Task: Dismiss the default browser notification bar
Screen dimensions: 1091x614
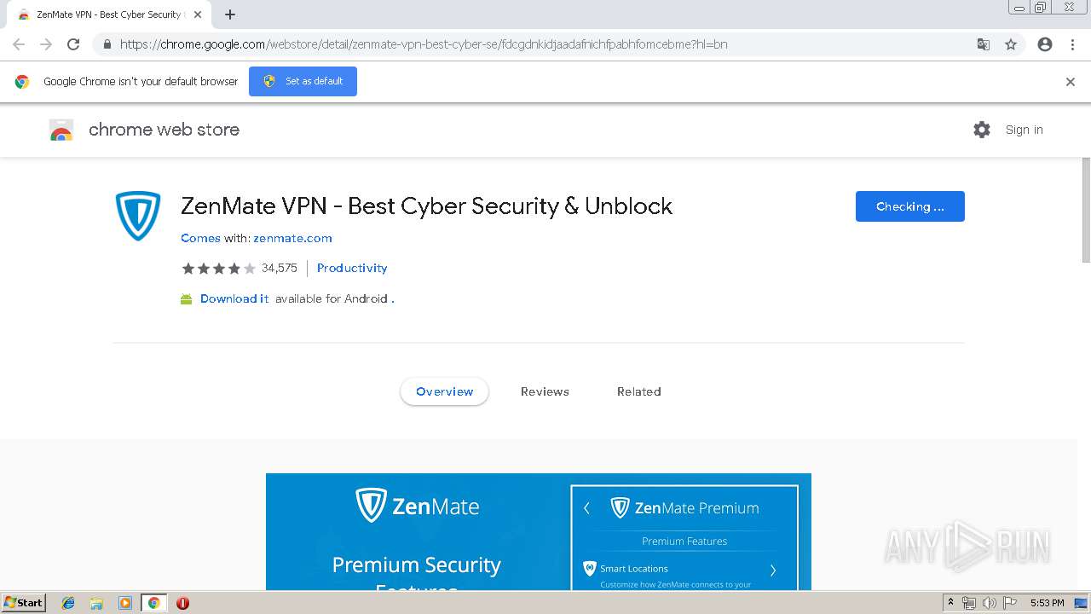Action: (1070, 82)
